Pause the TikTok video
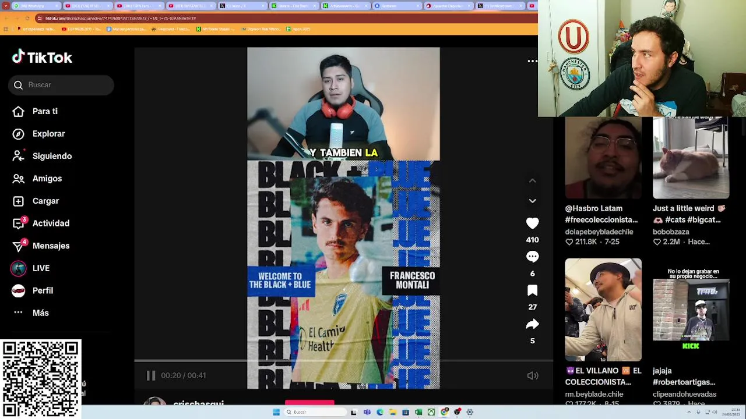Screen dimensions: 746x419 151,376
